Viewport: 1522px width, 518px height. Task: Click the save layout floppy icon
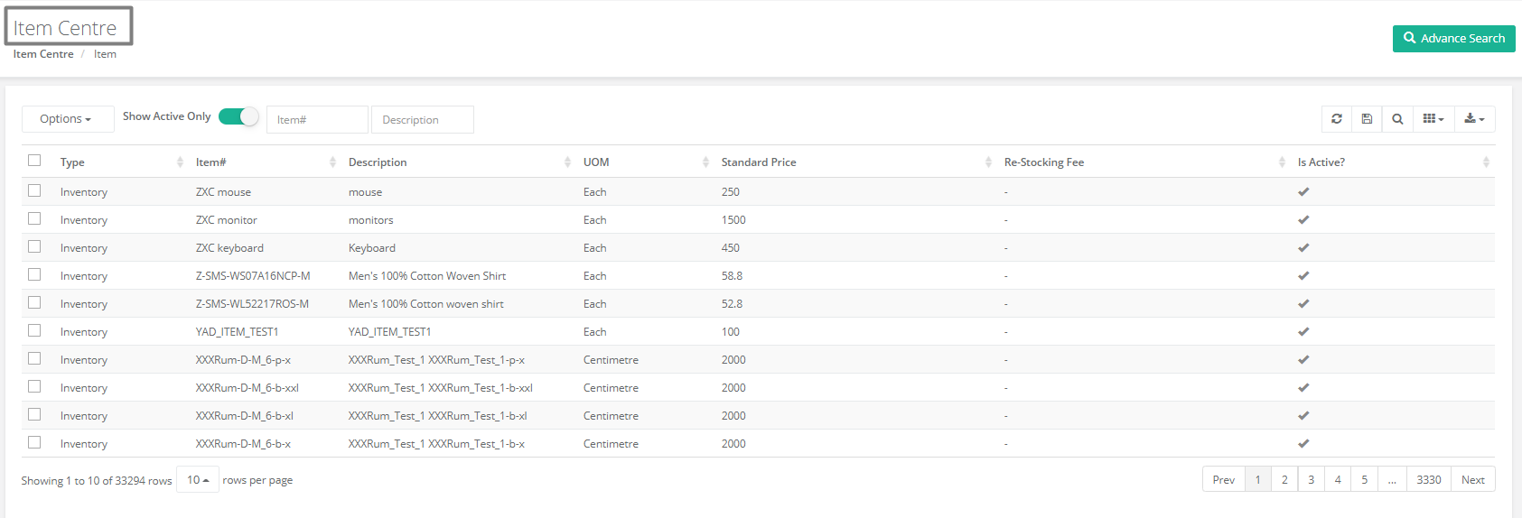(x=1367, y=119)
